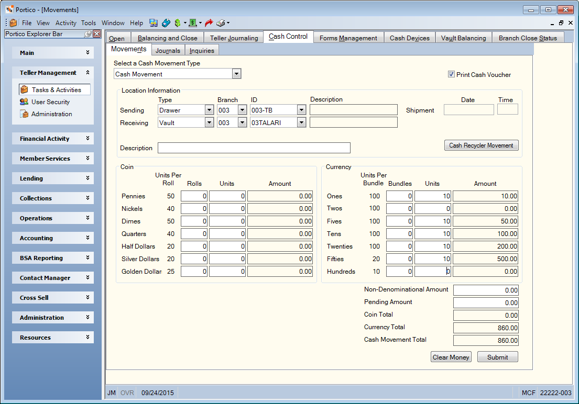Open the Activity menu
The image size is (579, 404).
[65, 23]
